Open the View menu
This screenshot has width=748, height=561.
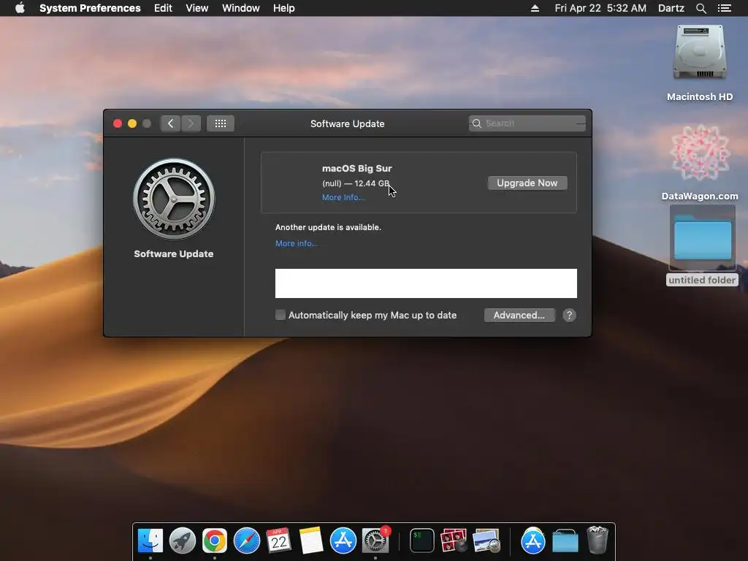coord(197,8)
